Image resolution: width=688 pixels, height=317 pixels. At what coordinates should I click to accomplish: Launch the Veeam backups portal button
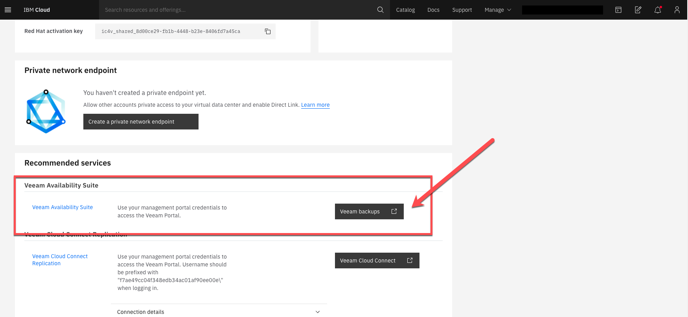click(x=369, y=211)
